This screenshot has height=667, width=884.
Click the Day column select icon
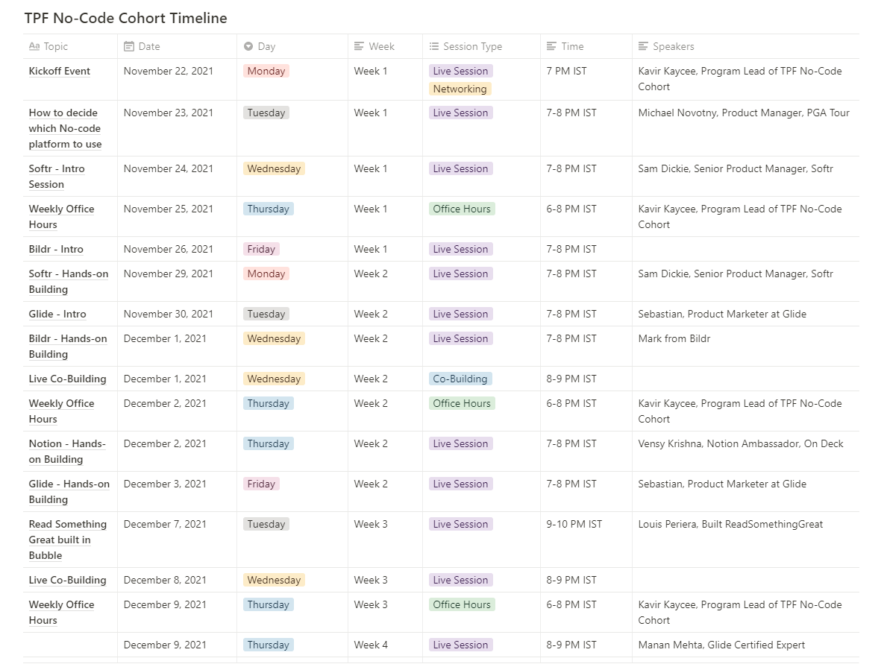pyautogui.click(x=248, y=46)
